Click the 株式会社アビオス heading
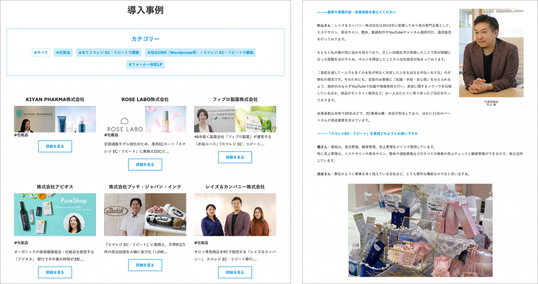The image size is (538, 284). (x=55, y=187)
